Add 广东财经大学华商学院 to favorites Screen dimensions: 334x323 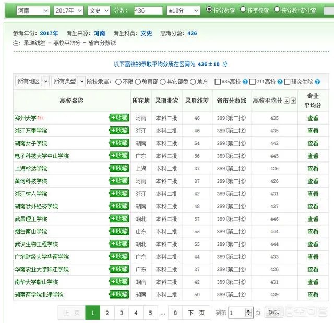coord(119,256)
